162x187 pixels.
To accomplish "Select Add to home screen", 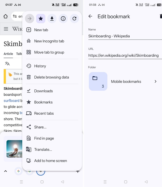I will [52, 161].
